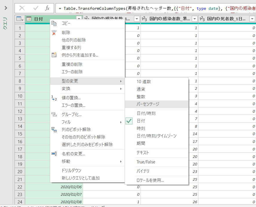The height and width of the screenshot is (207, 256).
Task: Select 選択した列のみをピボット解除
Action: 87,145
